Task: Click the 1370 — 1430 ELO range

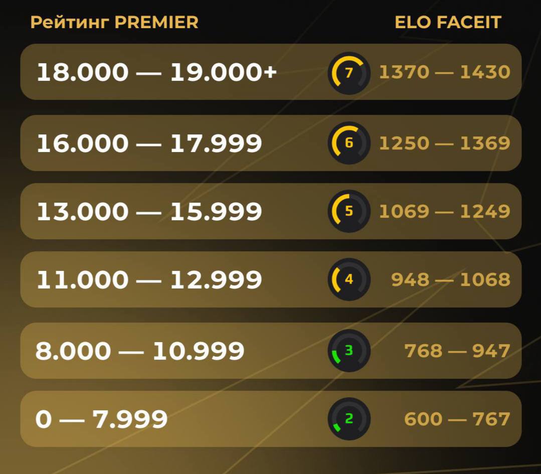Action: pyautogui.click(x=444, y=72)
